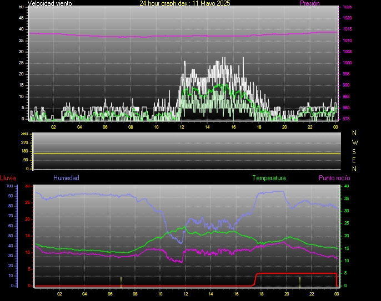Click hour 12 under the wind speed graph
381x301 pixels.
pyautogui.click(x=182, y=127)
